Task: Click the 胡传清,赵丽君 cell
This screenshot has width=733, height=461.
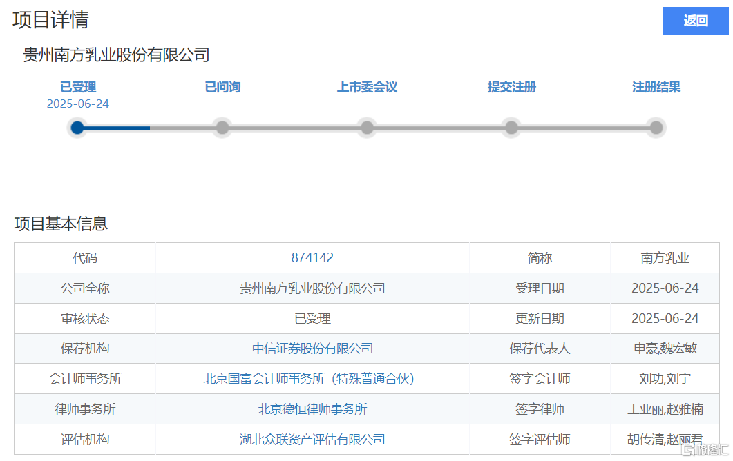Action: (665, 440)
